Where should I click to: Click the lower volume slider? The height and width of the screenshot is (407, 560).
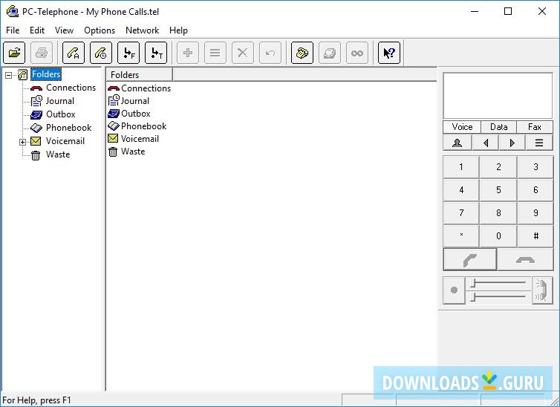click(498, 296)
